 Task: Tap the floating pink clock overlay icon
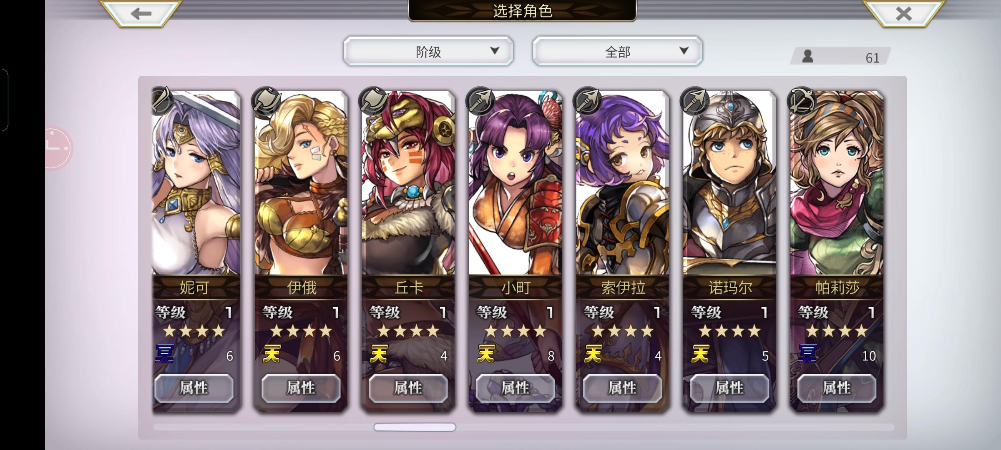click(58, 148)
